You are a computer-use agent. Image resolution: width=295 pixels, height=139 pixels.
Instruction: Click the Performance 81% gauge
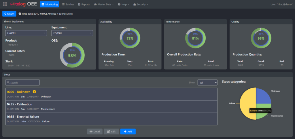point(195,38)
